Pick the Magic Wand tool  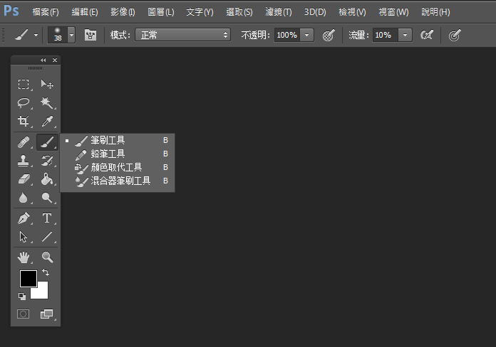pyautogui.click(x=47, y=103)
